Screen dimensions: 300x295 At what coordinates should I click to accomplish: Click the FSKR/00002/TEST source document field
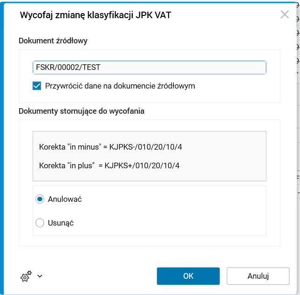(x=149, y=68)
